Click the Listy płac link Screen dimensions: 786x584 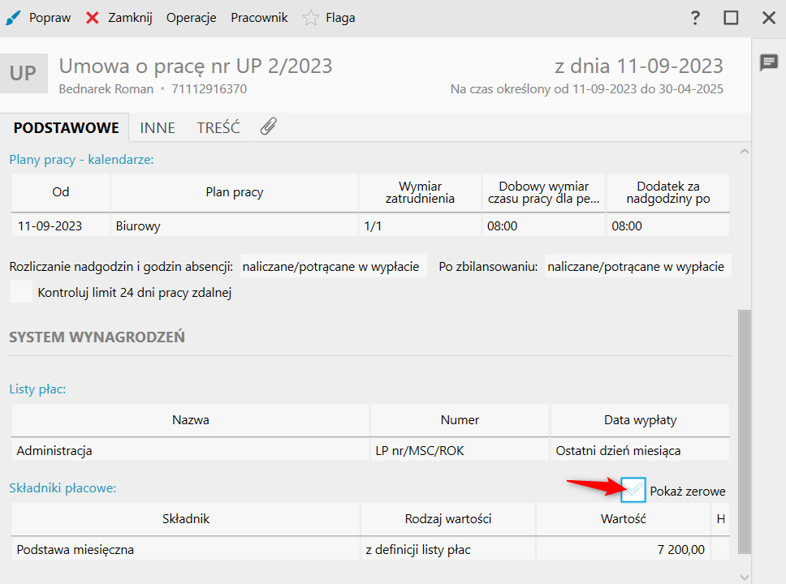pos(37,389)
